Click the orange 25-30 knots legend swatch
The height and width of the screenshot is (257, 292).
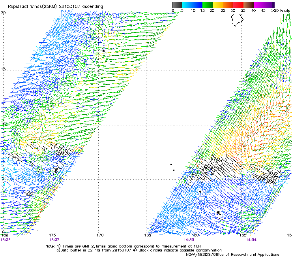(x=228, y=5)
